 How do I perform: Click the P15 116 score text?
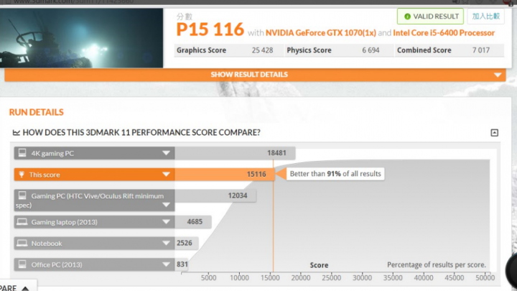click(210, 29)
